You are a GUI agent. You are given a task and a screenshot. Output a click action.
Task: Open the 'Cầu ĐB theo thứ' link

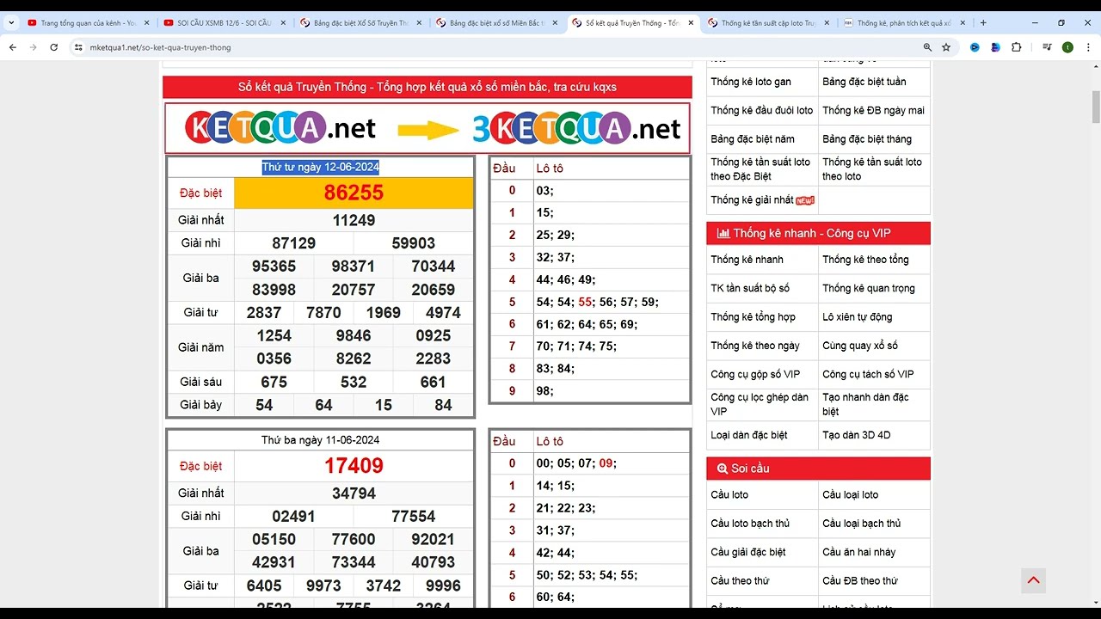859,580
